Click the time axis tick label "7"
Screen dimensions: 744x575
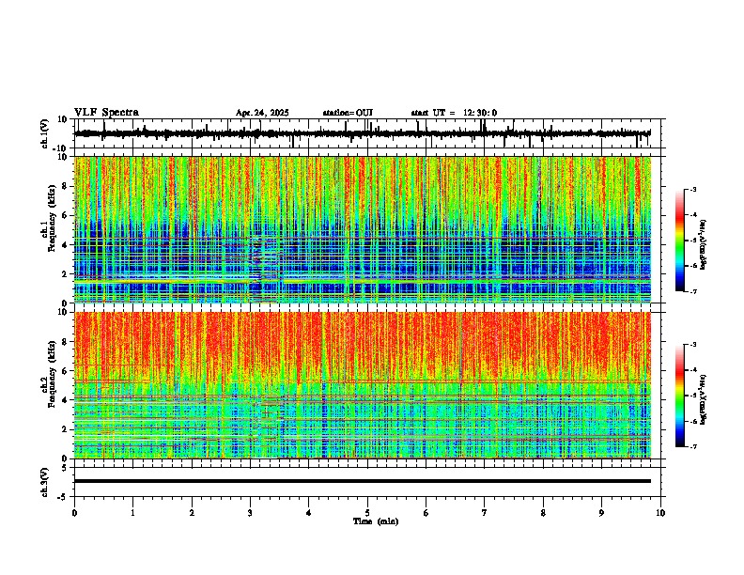tap(485, 513)
